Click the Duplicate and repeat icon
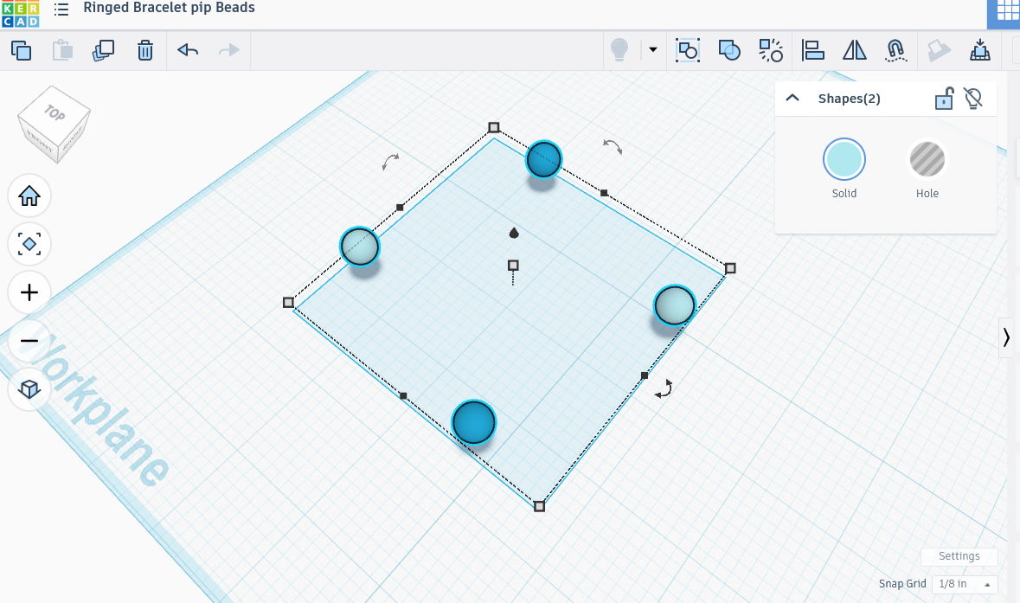The height and width of the screenshot is (603, 1020). coord(104,50)
